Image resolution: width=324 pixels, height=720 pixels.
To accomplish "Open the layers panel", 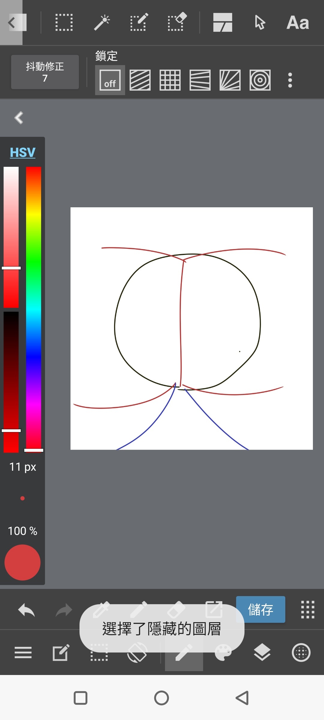I will coord(262,652).
